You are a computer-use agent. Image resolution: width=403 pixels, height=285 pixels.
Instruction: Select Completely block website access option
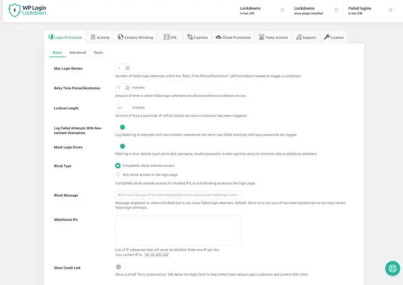pyautogui.click(x=118, y=166)
